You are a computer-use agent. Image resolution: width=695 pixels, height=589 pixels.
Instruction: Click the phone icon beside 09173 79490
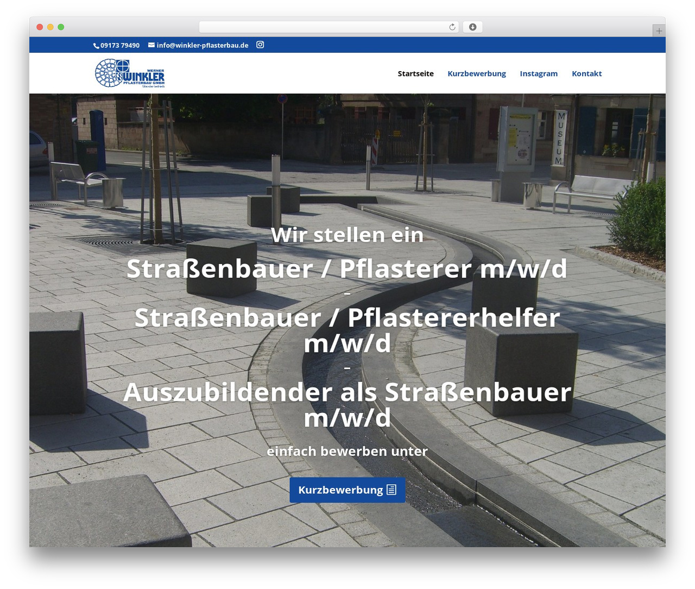click(96, 46)
